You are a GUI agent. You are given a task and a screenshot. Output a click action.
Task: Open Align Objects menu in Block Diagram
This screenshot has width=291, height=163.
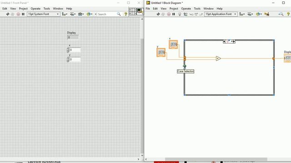(x=242, y=14)
